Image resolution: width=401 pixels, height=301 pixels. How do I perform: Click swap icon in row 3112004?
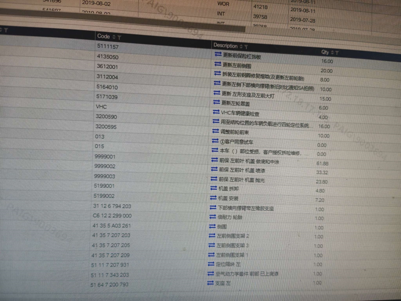pos(217,83)
